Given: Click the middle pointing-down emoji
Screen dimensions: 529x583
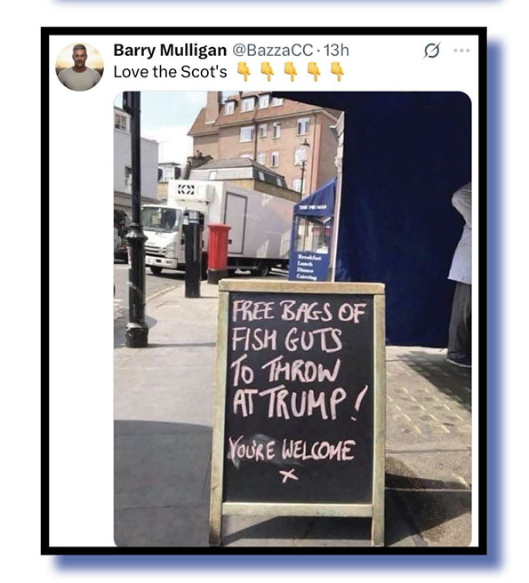Looking at the screenshot, I should 291,72.
